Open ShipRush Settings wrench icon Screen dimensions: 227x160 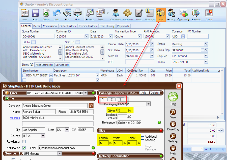click(173, 136)
